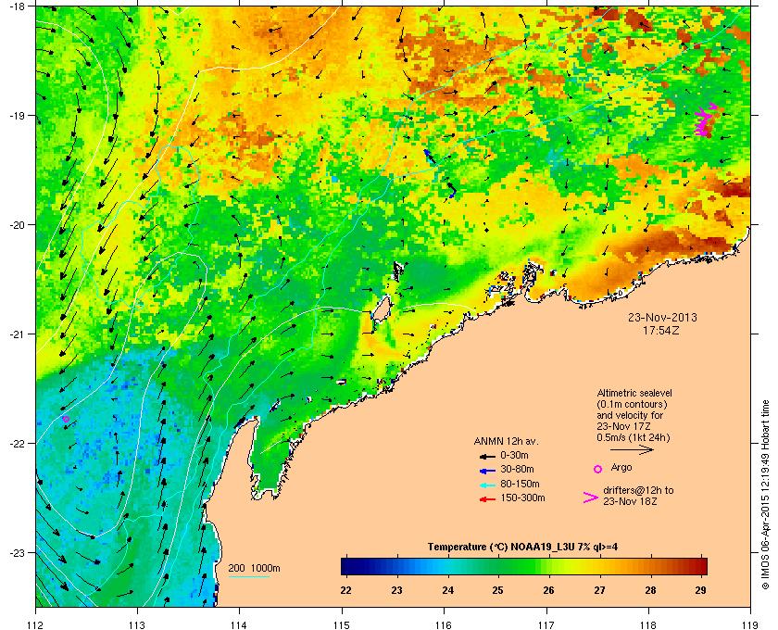The height and width of the screenshot is (630, 778).
Task: Click the latitude axis label -22
Action: (x=17, y=444)
